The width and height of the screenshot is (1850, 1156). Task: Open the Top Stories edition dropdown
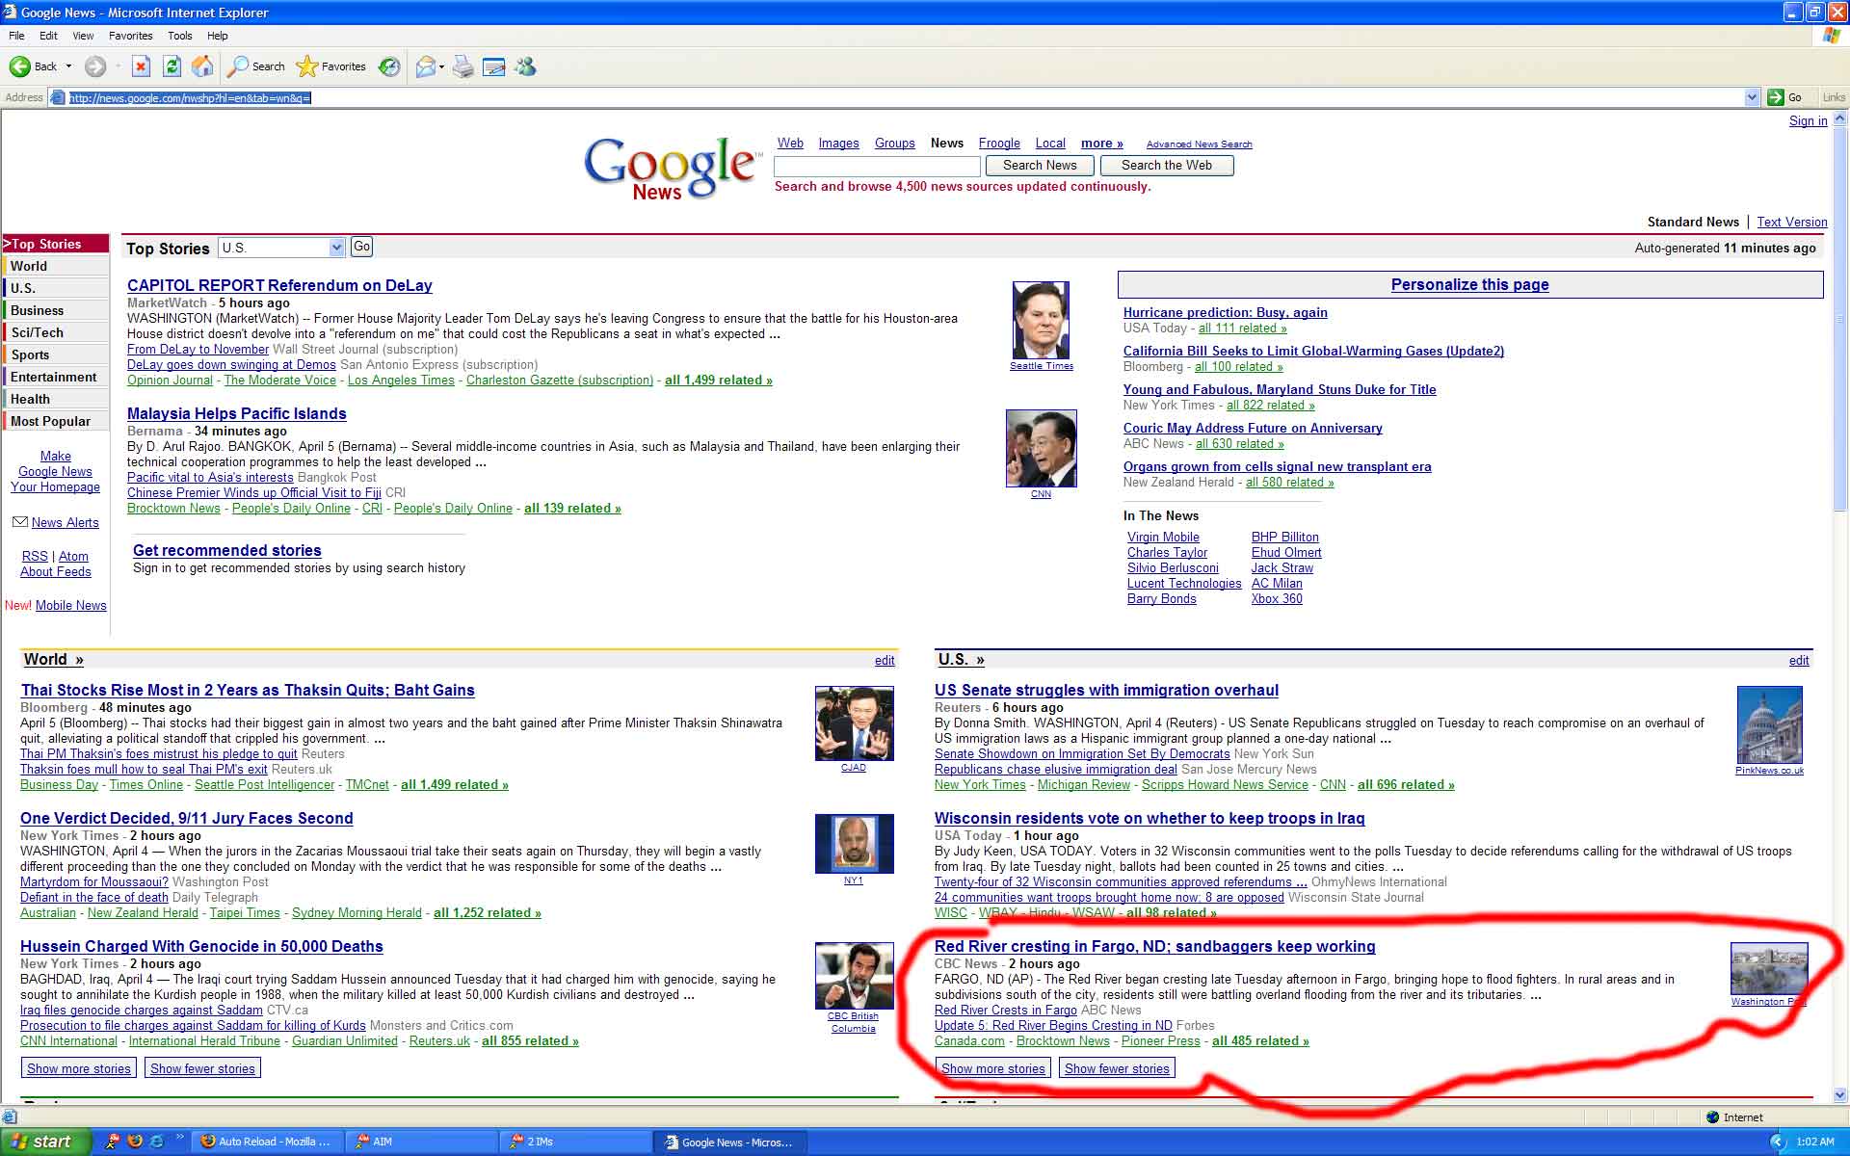pos(281,248)
